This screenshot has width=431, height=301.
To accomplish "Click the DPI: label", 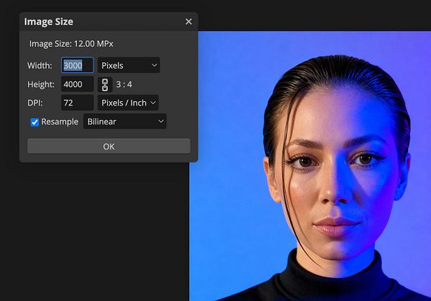I will (x=35, y=103).
